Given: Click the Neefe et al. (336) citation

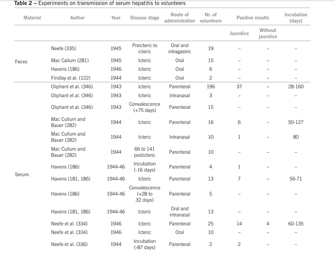Looking at the screenshot, I should pyautogui.click(x=69, y=244).
